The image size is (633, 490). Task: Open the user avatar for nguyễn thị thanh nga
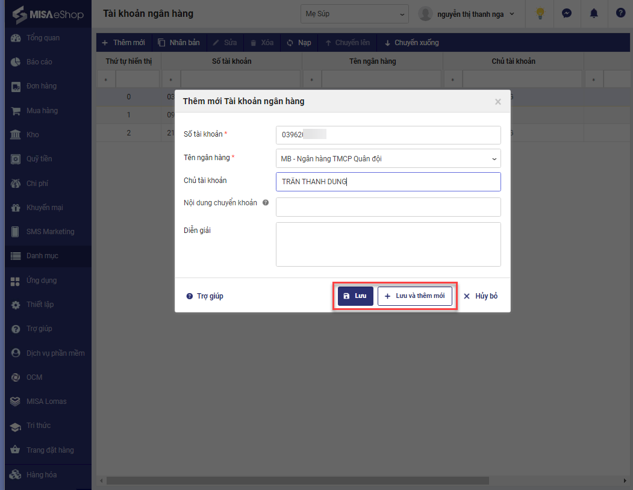click(x=425, y=14)
